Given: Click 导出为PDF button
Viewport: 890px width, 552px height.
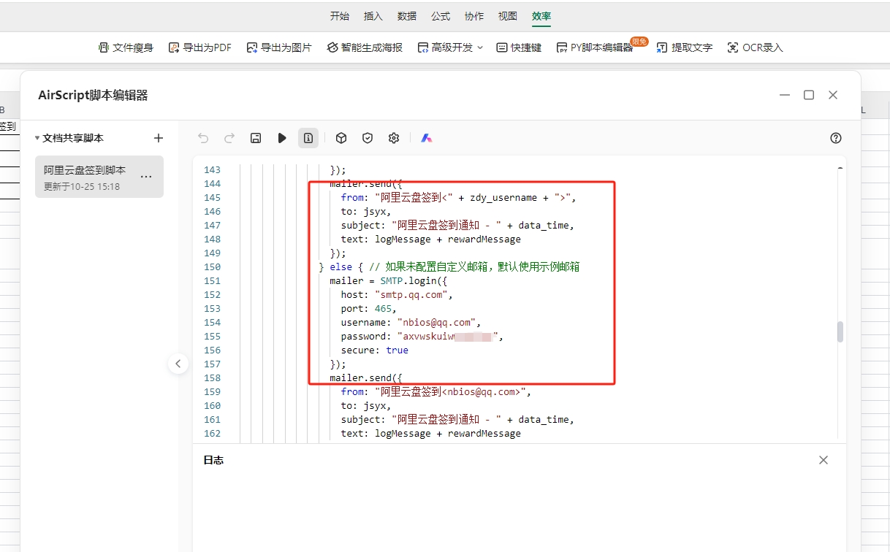Looking at the screenshot, I should tap(199, 47).
